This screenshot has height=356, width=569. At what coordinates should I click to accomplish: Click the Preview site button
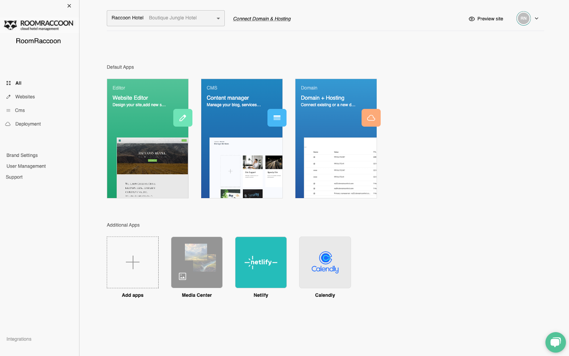486,19
